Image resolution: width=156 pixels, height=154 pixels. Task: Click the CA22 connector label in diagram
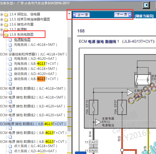[93, 142]
